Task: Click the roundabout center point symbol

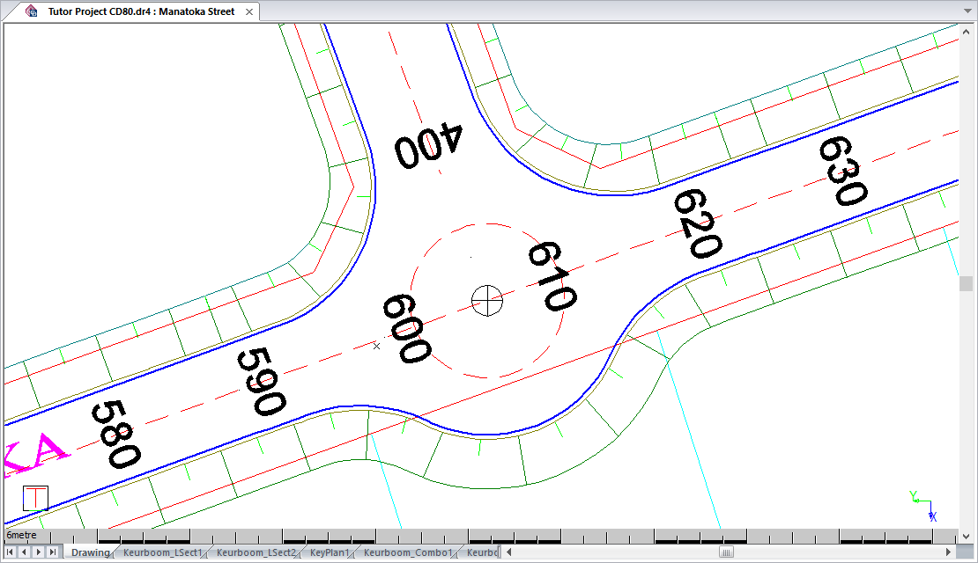Action: click(486, 300)
